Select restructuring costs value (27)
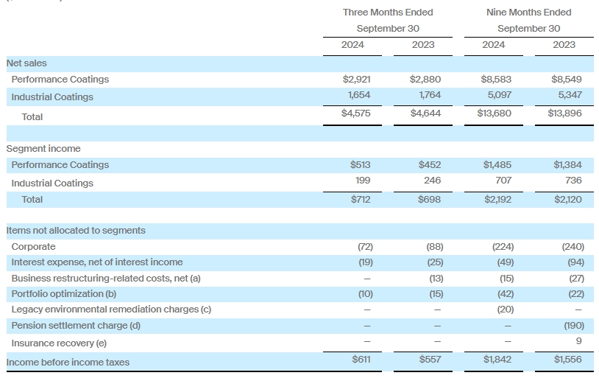Screen dimensions: 599x381 (x=576, y=278)
